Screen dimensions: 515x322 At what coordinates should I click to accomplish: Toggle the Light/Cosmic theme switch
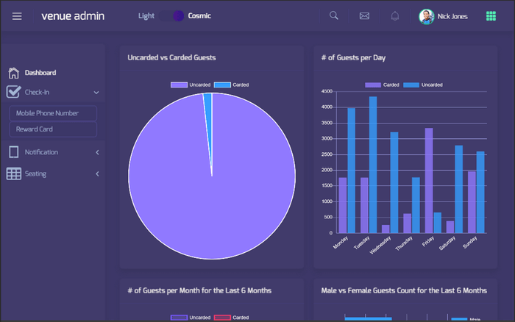178,15
